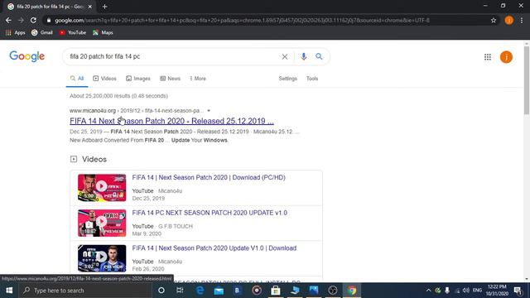Open Maps bookmark

click(103, 32)
